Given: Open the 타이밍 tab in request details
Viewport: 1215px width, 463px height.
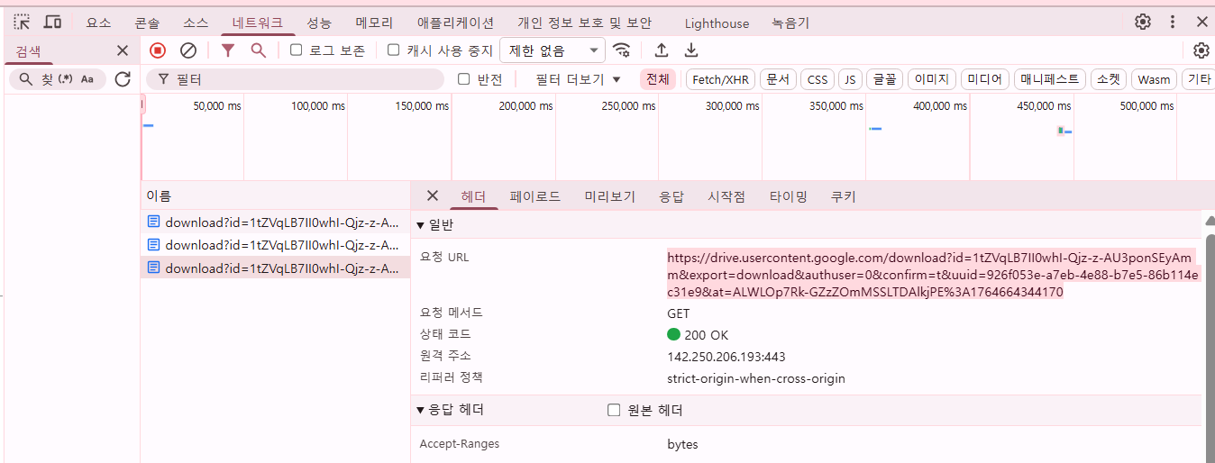Looking at the screenshot, I should (x=788, y=196).
